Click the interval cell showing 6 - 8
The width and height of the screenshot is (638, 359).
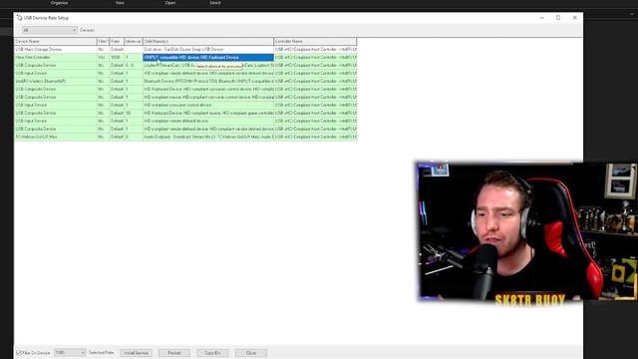tap(134, 65)
